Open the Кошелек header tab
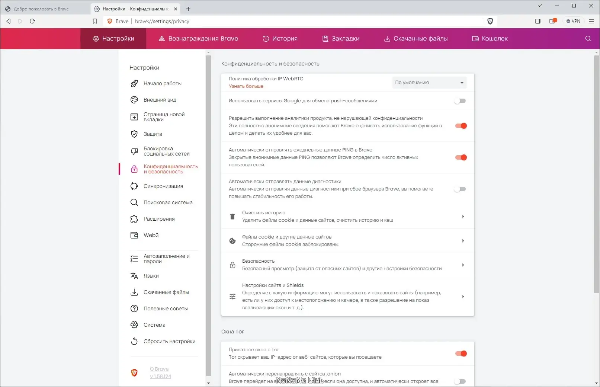 [x=490, y=39]
